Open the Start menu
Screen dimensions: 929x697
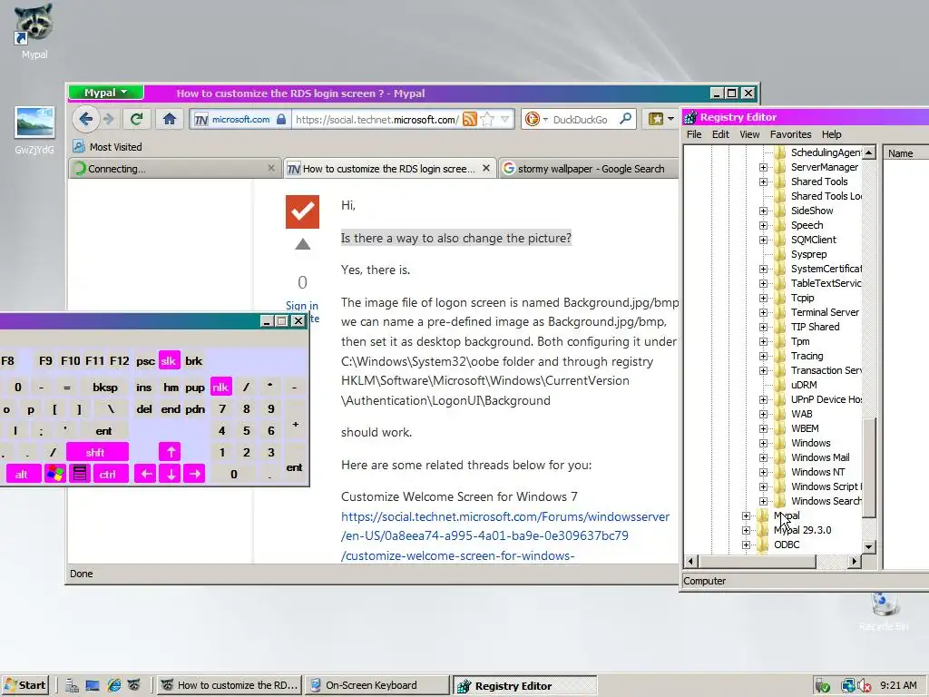click(24, 685)
